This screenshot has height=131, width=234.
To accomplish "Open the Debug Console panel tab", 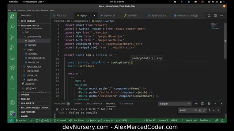I will pyautogui.click(x=94, y=104).
